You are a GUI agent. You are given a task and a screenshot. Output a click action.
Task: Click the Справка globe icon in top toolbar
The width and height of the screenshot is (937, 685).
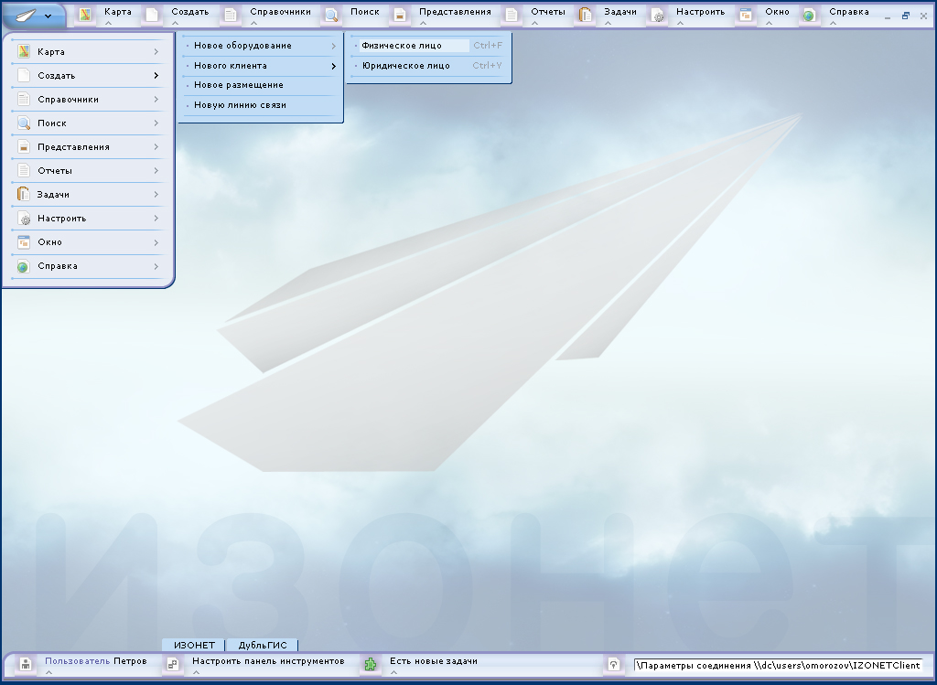[809, 16]
